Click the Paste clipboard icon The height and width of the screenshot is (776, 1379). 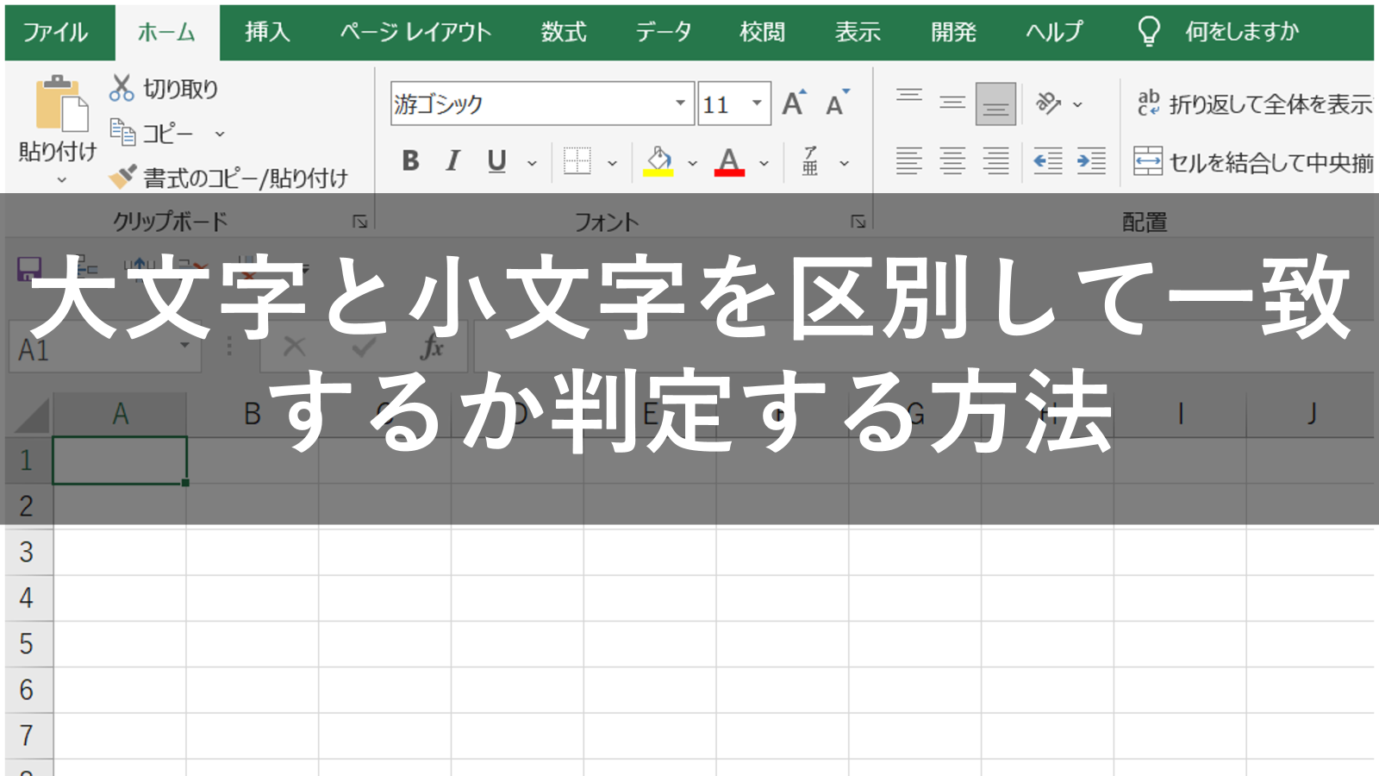click(62, 103)
